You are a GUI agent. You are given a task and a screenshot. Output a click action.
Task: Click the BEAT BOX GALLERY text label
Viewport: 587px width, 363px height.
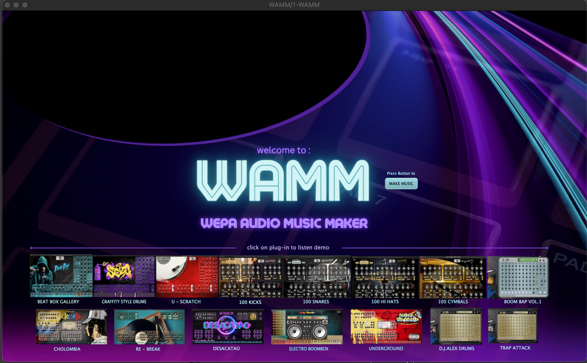(58, 302)
